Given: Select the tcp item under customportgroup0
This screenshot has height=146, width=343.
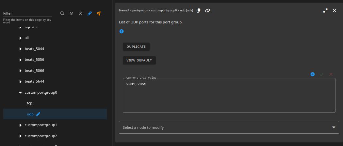Looking at the screenshot, I should [x=29, y=103].
